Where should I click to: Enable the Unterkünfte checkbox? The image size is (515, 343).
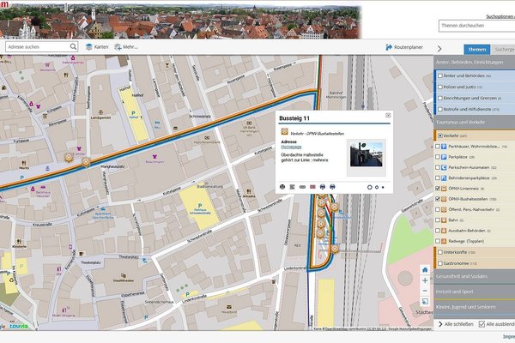click(440, 252)
